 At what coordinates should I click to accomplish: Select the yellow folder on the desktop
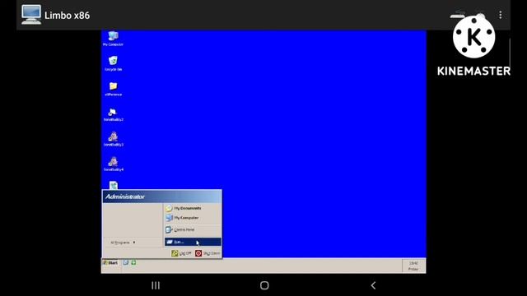pos(114,89)
